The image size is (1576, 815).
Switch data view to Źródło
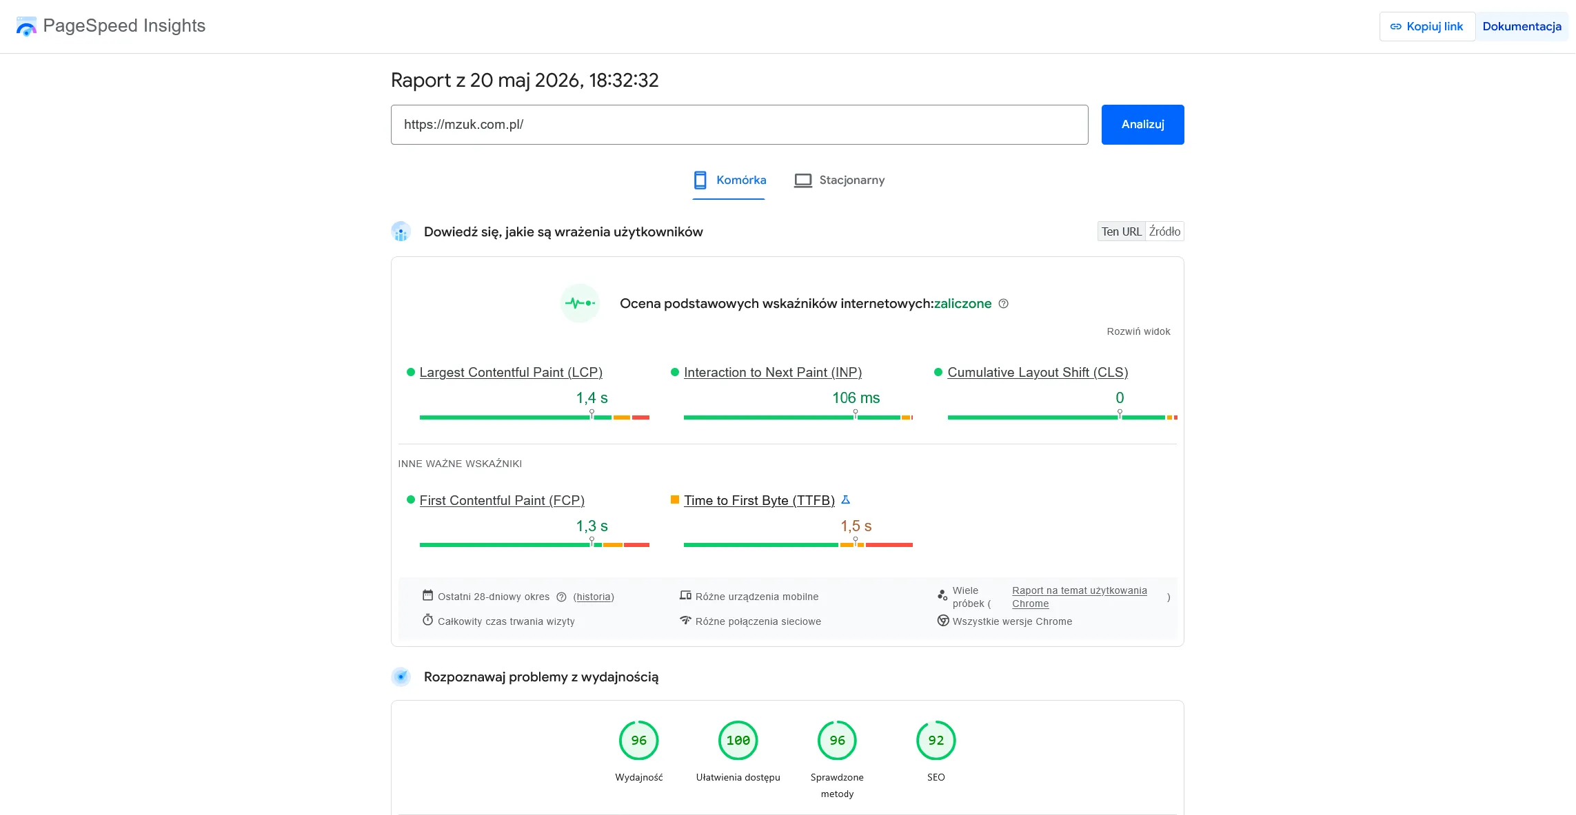1164,231
